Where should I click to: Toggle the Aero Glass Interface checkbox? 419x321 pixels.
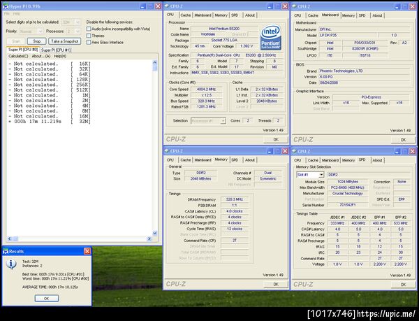[x=89, y=42]
